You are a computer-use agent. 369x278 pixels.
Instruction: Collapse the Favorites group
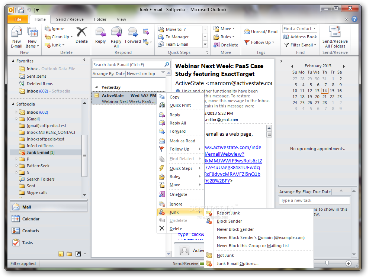(x=13, y=61)
